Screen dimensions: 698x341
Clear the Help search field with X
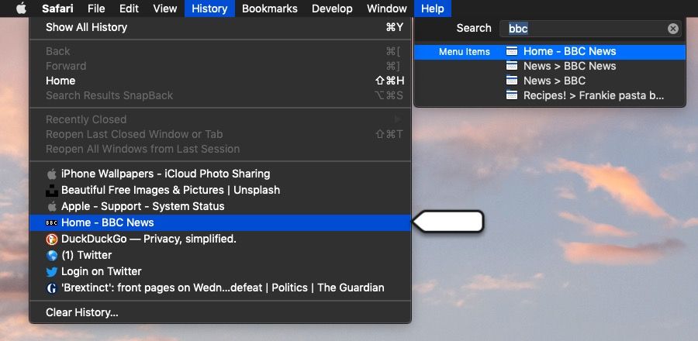coord(672,29)
